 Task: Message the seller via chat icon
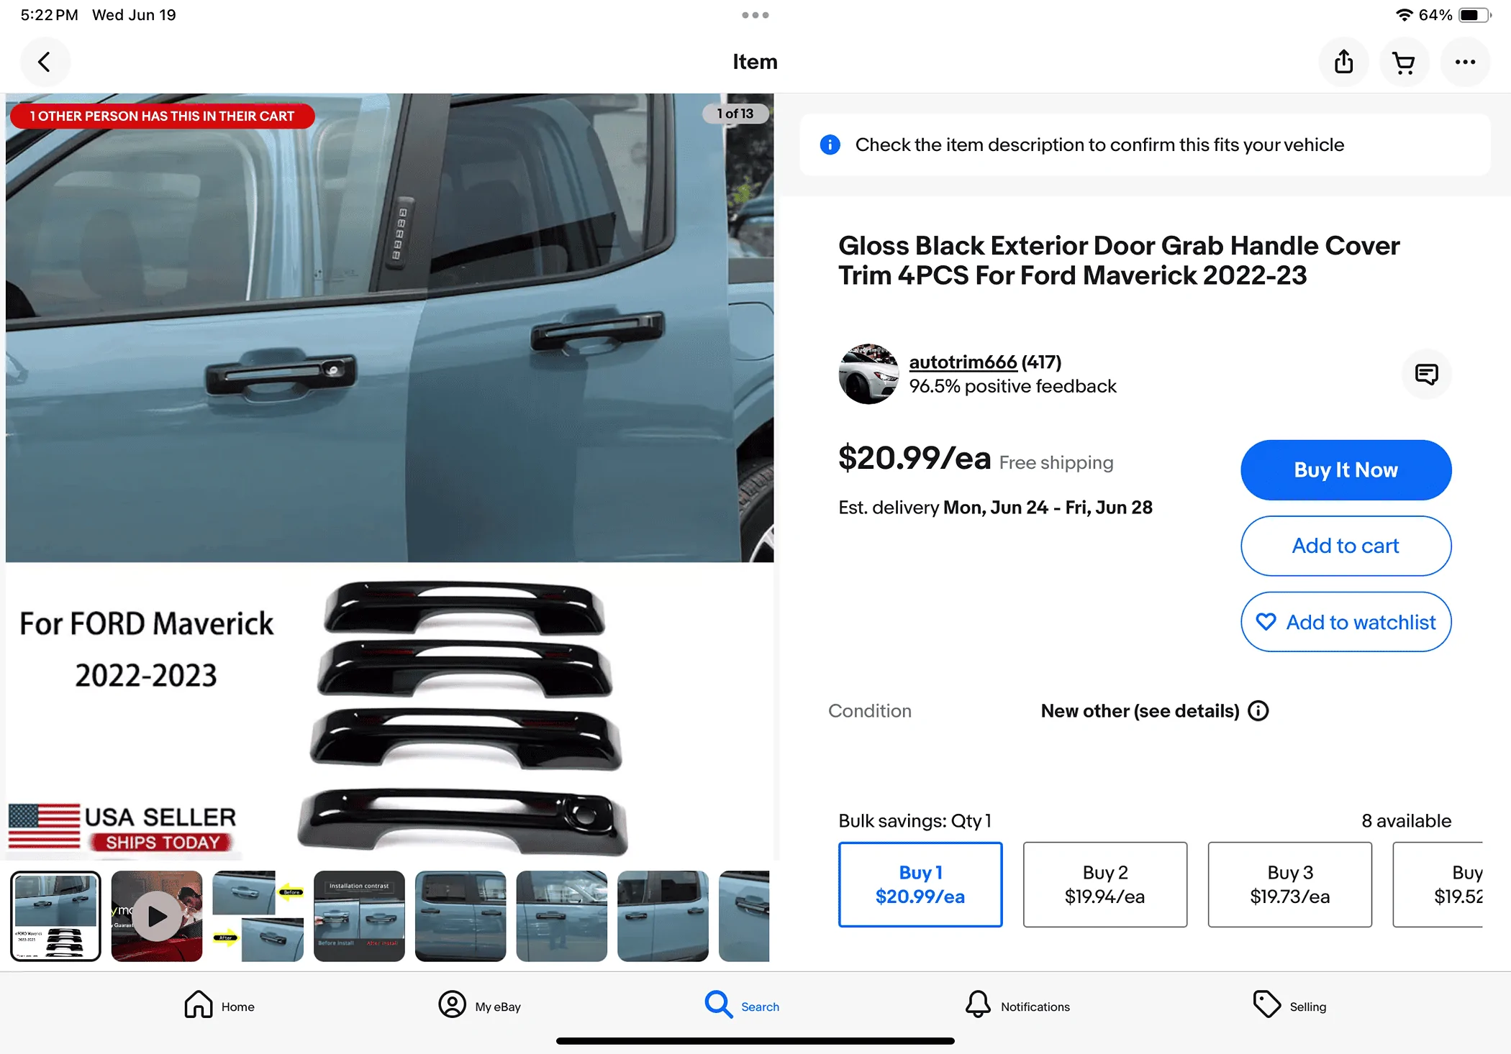coord(1426,374)
